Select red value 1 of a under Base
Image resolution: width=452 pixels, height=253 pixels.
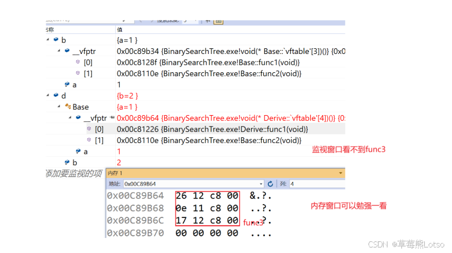pyautogui.click(x=119, y=151)
